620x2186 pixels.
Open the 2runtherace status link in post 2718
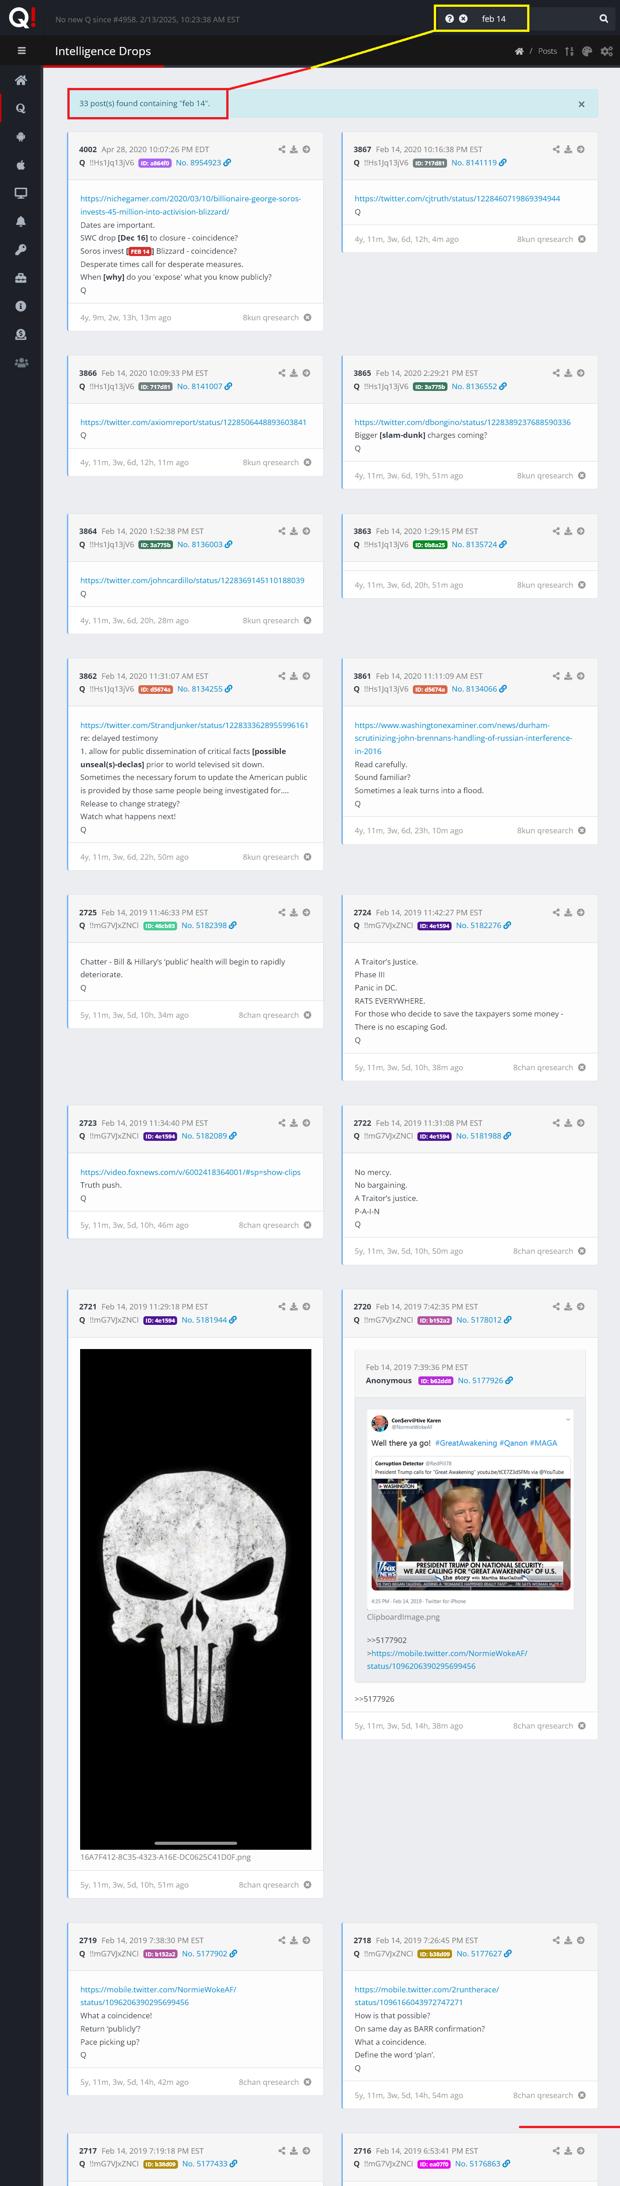(427, 1995)
